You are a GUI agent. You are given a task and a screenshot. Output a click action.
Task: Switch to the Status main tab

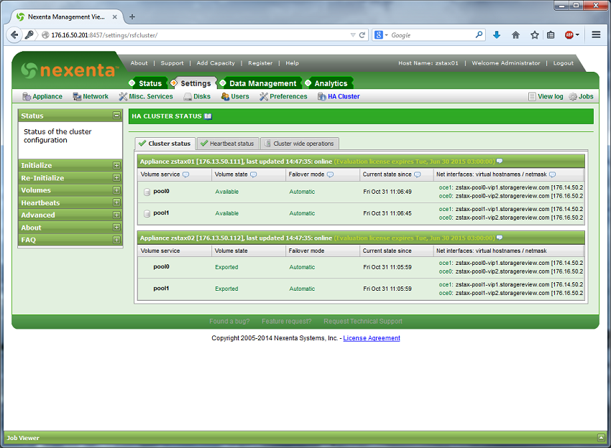coord(150,83)
